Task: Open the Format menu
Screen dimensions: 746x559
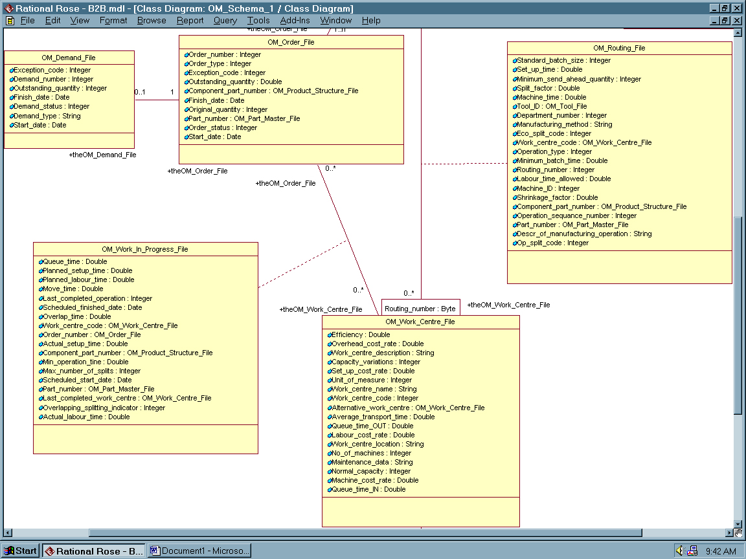Action: [x=113, y=21]
